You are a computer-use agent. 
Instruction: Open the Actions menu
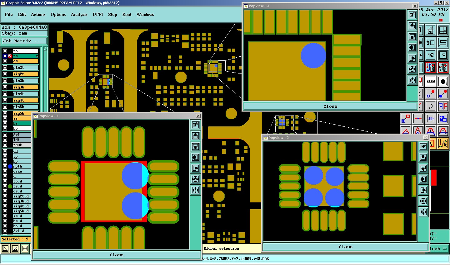click(x=38, y=14)
